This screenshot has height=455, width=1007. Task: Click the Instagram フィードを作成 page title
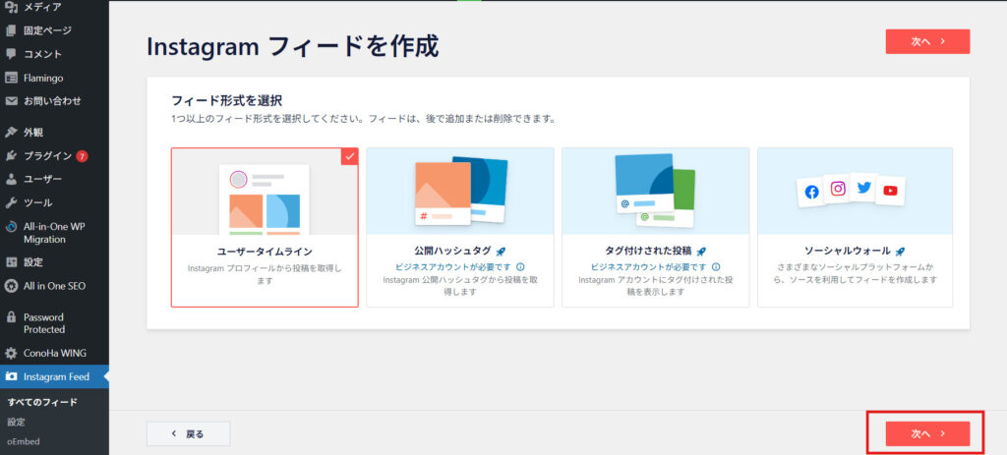[293, 47]
